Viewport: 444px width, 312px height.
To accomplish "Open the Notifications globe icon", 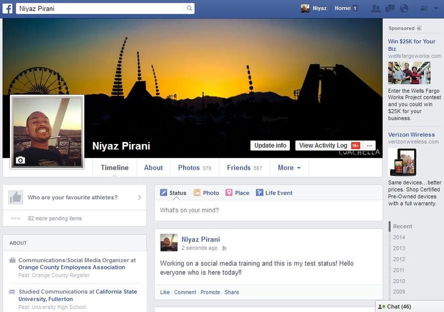I will click(404, 9).
